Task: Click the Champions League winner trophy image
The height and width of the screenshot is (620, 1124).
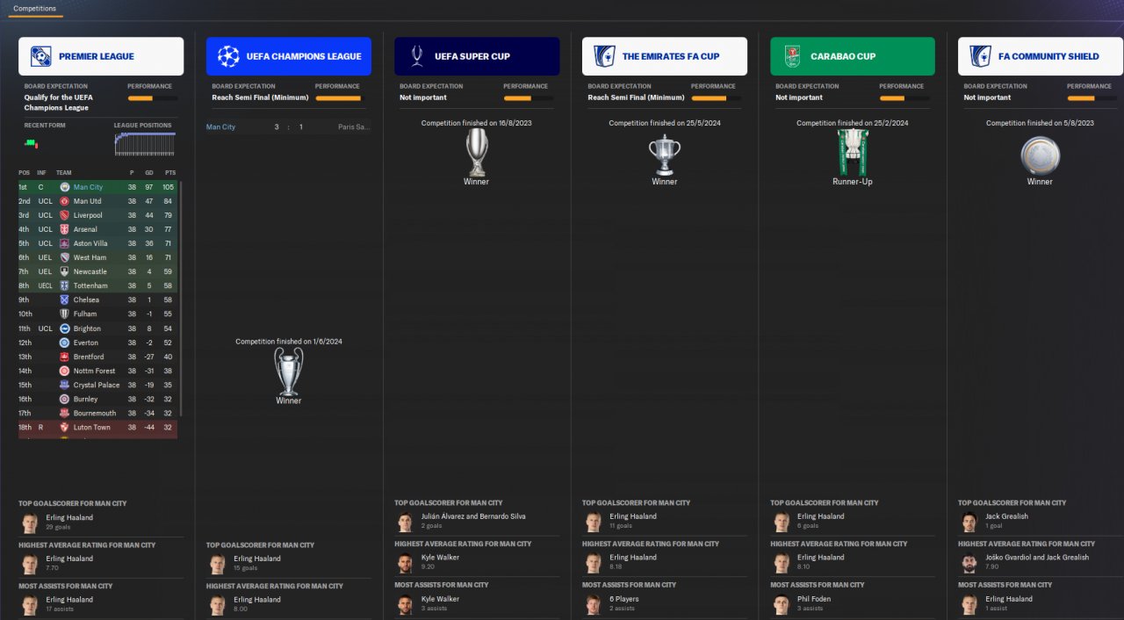Action: 289,371
